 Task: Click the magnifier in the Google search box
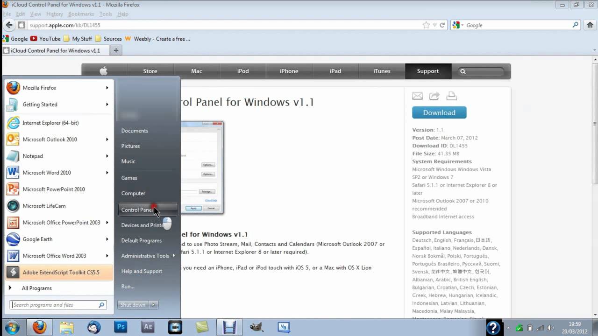tap(576, 25)
